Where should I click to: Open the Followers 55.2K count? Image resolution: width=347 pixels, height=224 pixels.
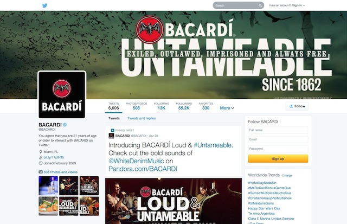(x=184, y=106)
